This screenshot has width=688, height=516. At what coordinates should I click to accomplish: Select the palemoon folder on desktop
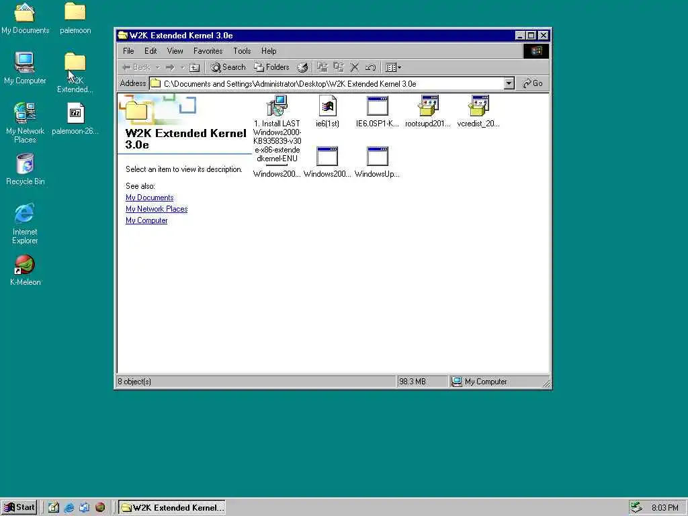(75, 19)
